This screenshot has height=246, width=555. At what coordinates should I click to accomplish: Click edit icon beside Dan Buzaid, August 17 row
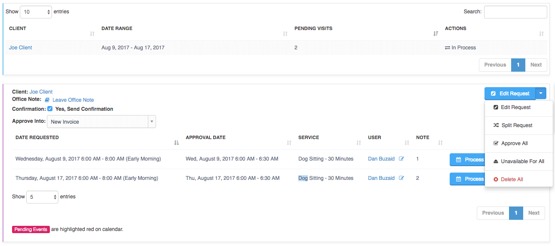click(x=402, y=178)
